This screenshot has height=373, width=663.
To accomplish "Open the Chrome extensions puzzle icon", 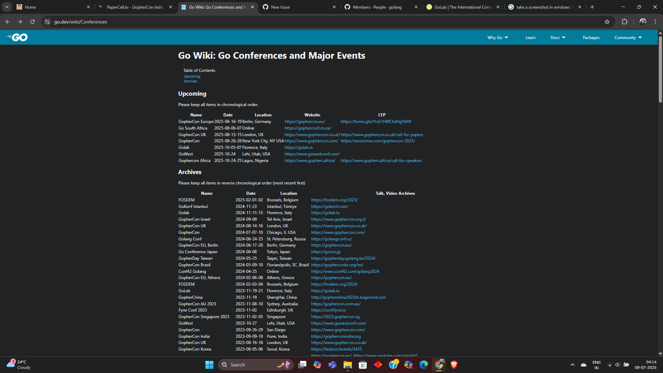I will pyautogui.click(x=624, y=22).
